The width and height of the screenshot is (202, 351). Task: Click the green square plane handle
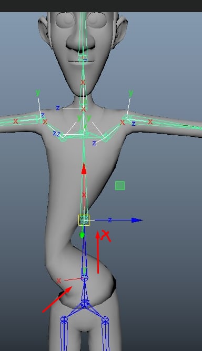tap(120, 186)
